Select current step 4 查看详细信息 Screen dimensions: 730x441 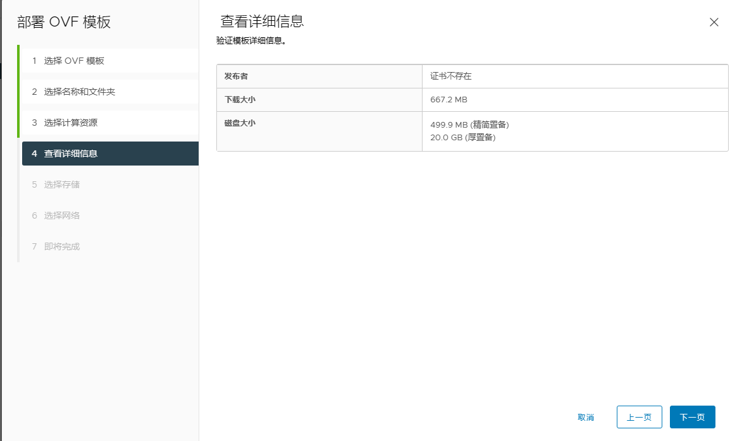70,154
